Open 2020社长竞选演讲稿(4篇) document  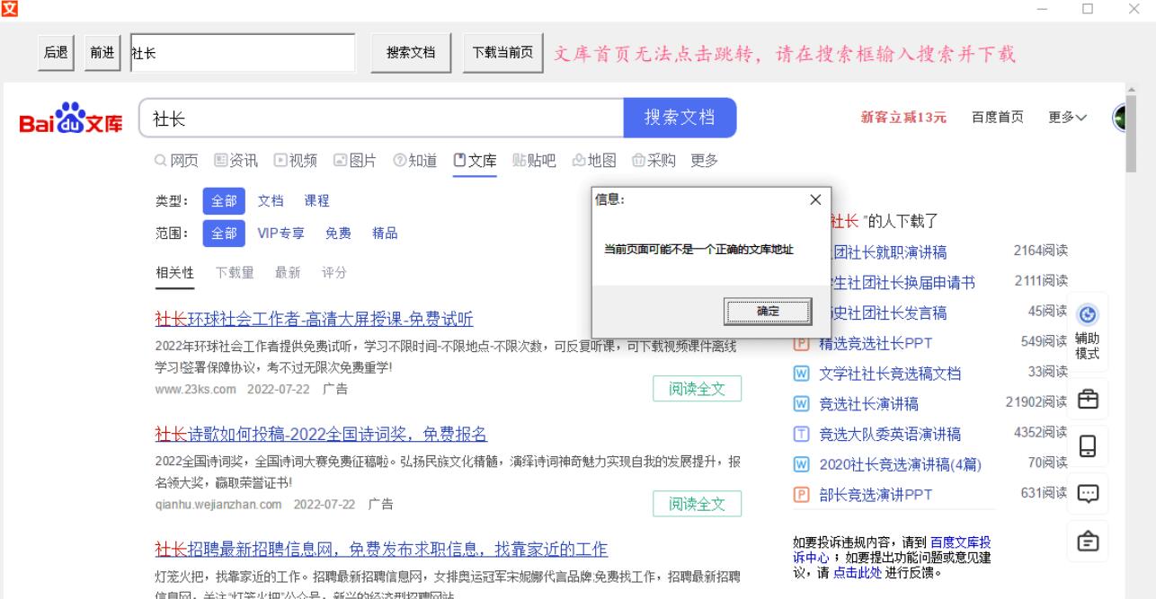[900, 465]
